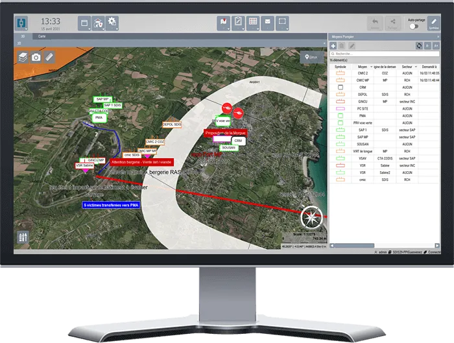This screenshot has height=343, width=454.
Task: Open the window layout toolbar button
Action: pos(84,23)
